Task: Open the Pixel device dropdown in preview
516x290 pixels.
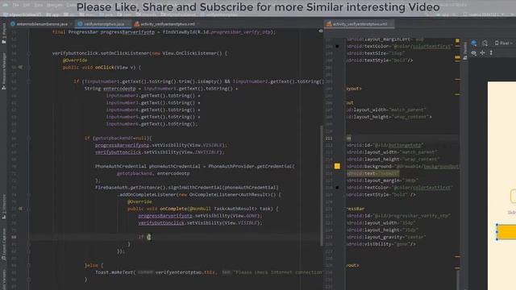Action: [x=503, y=43]
